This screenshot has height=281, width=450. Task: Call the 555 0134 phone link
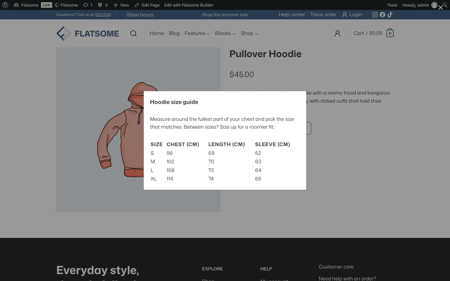103,14
